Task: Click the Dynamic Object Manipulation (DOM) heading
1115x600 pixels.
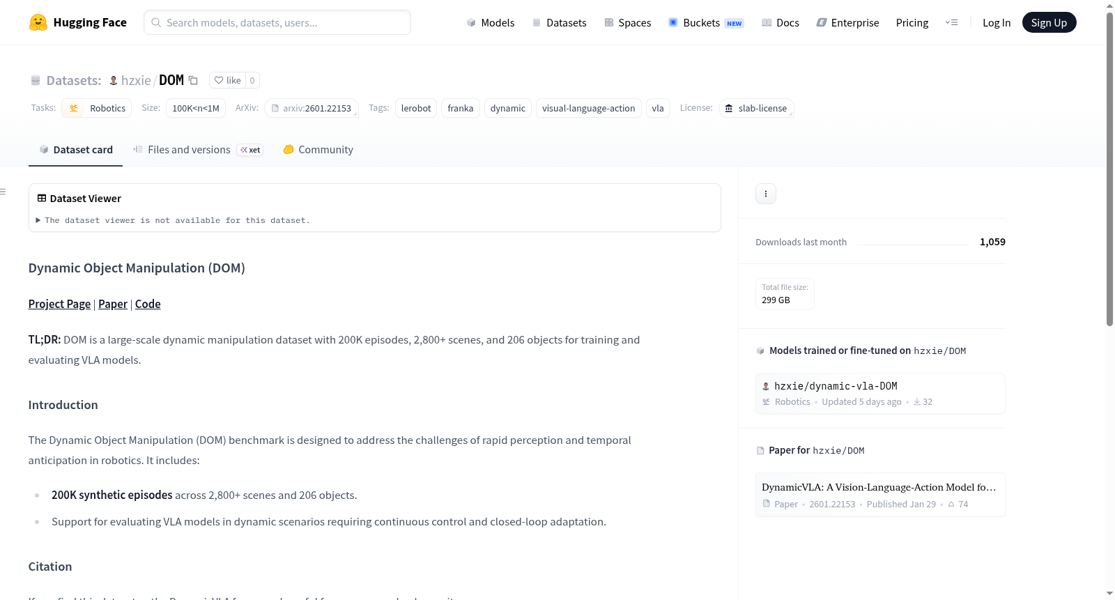Action: pos(137,268)
